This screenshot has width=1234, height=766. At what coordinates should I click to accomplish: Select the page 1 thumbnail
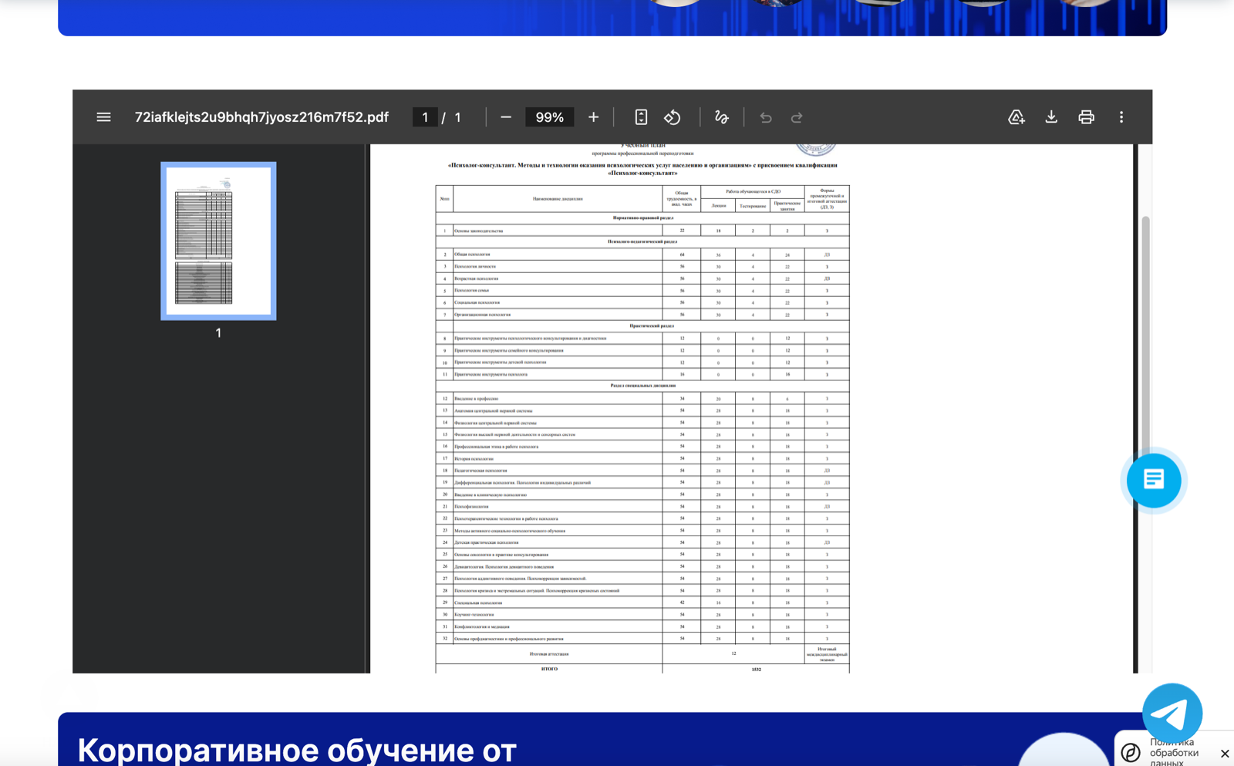pos(218,241)
